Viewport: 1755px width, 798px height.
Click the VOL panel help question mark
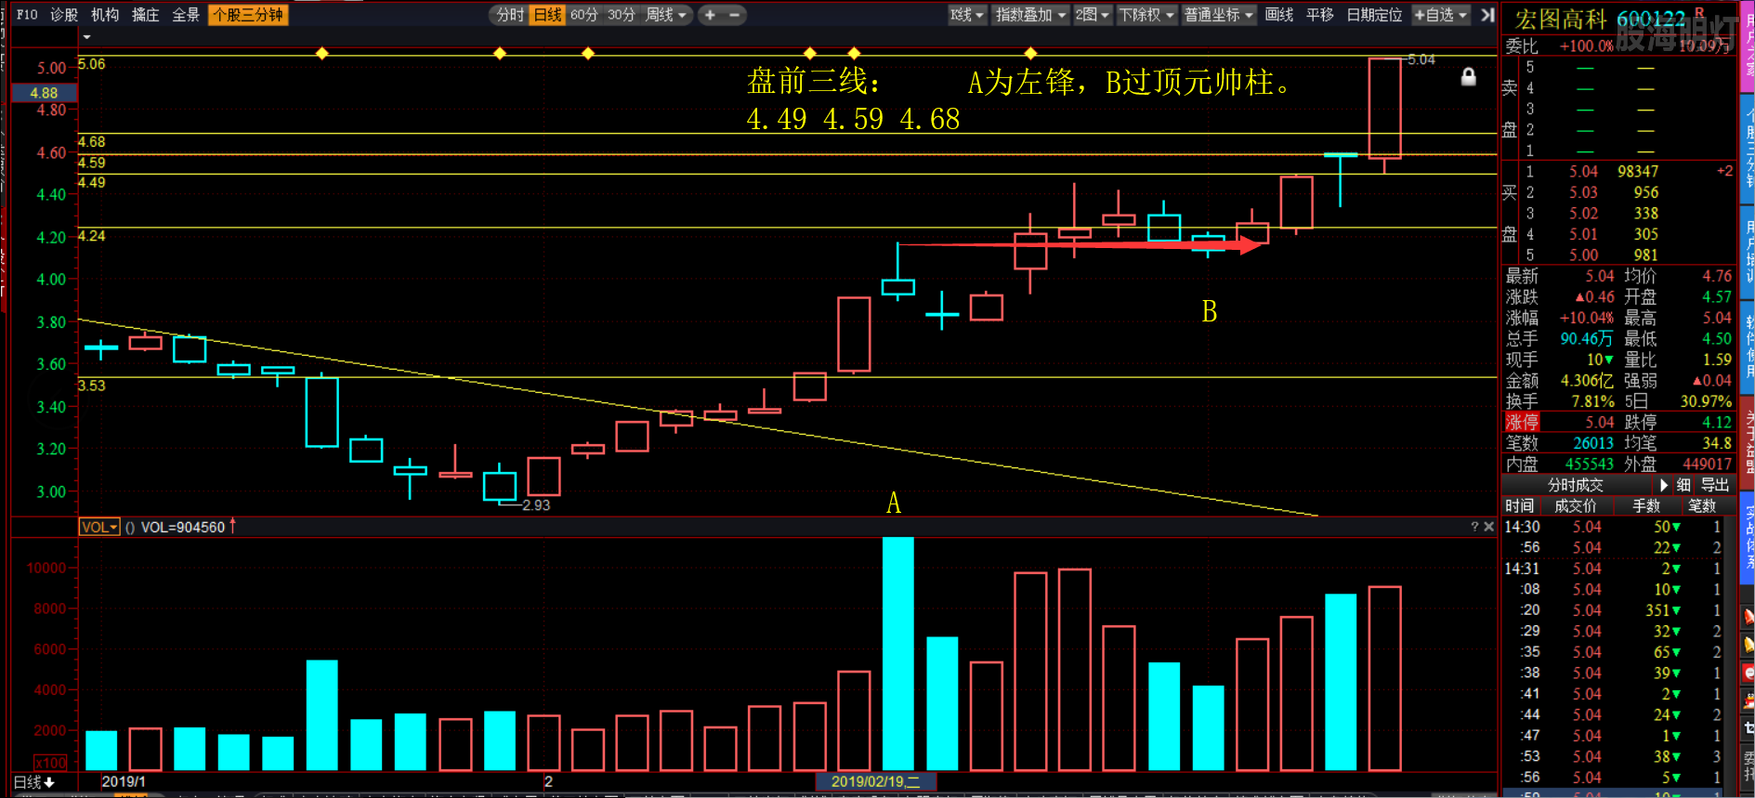tap(1474, 527)
